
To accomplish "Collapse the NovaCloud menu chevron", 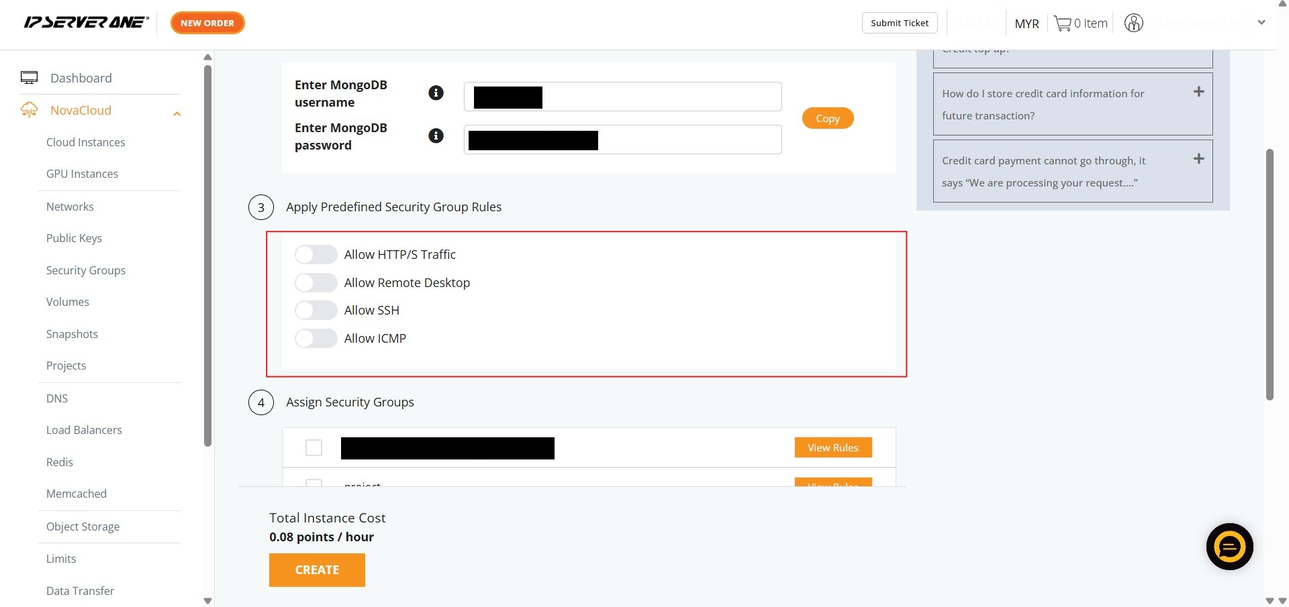I will point(177,113).
